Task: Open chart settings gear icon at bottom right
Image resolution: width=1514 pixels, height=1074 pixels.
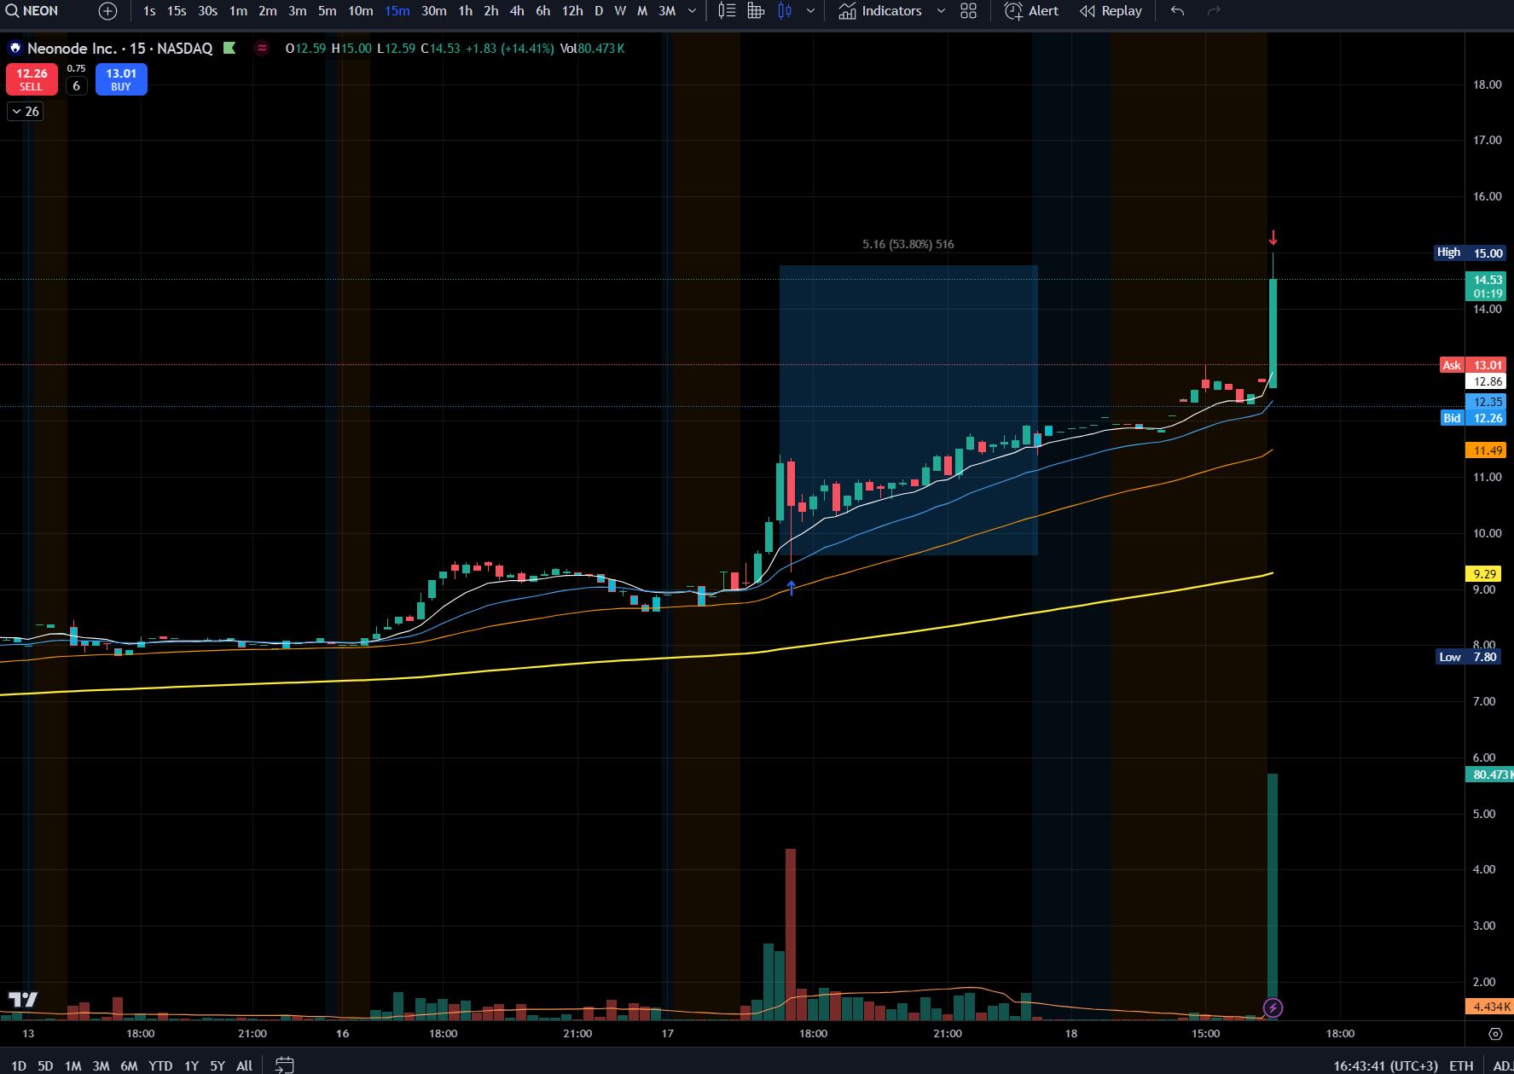Action: [x=1494, y=1034]
